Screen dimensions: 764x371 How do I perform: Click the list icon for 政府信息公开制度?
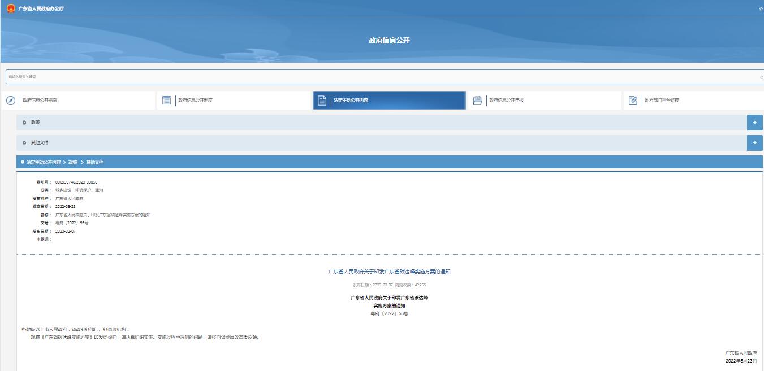(166, 101)
